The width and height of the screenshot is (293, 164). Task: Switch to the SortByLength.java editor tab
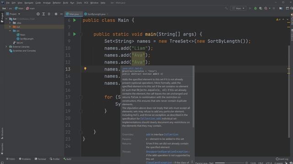(x=97, y=14)
